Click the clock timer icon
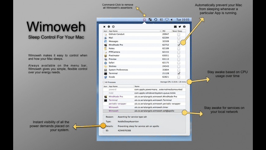The image size is (266, 150). pos(113,27)
